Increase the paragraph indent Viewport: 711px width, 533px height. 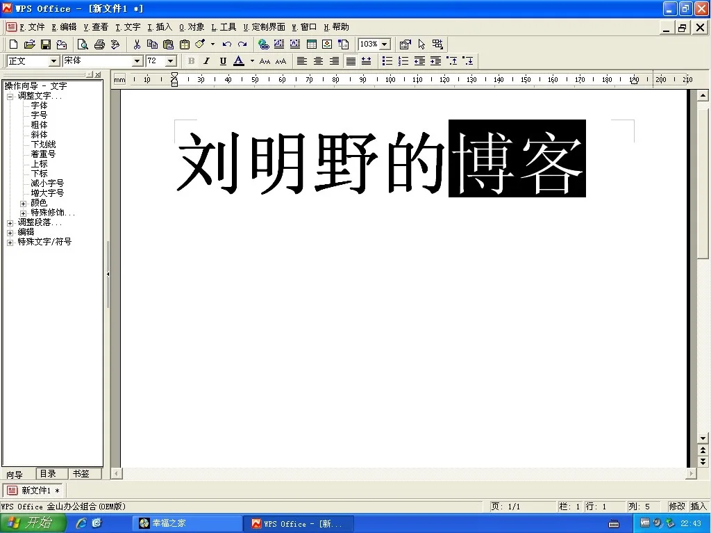435,61
